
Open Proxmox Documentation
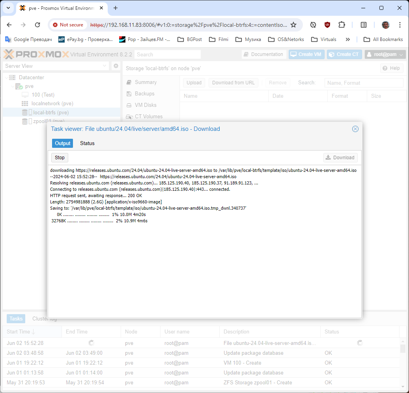tap(263, 54)
